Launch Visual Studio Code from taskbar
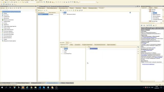Viewport: 164px width, 92px height. coord(40,87)
